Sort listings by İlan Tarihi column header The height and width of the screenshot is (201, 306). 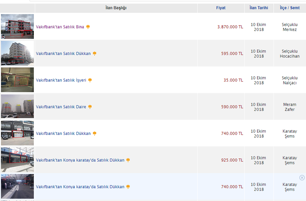(x=259, y=8)
